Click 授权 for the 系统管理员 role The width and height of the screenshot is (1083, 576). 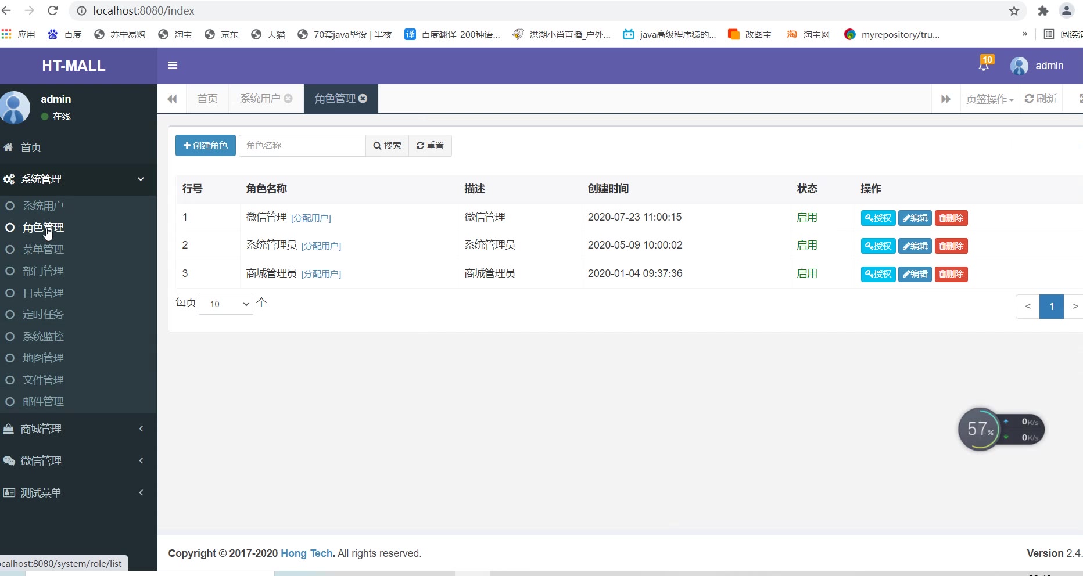(878, 246)
